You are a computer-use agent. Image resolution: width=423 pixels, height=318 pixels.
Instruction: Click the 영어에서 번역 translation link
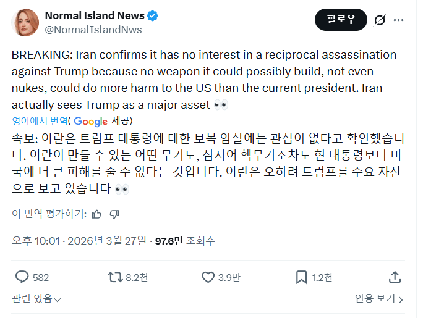tap(40, 120)
